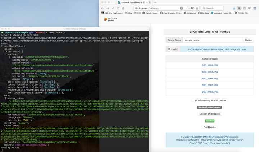Toggle reader view icon in address bar

click(181, 8)
